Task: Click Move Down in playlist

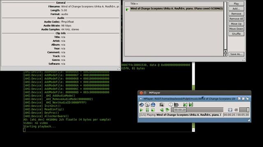Action: click(x=236, y=29)
